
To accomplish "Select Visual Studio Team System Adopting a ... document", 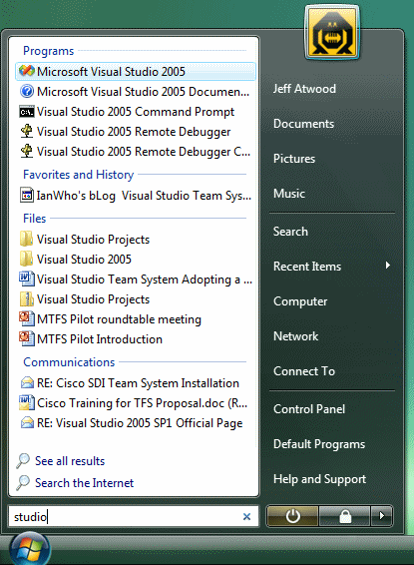I will coord(136,280).
